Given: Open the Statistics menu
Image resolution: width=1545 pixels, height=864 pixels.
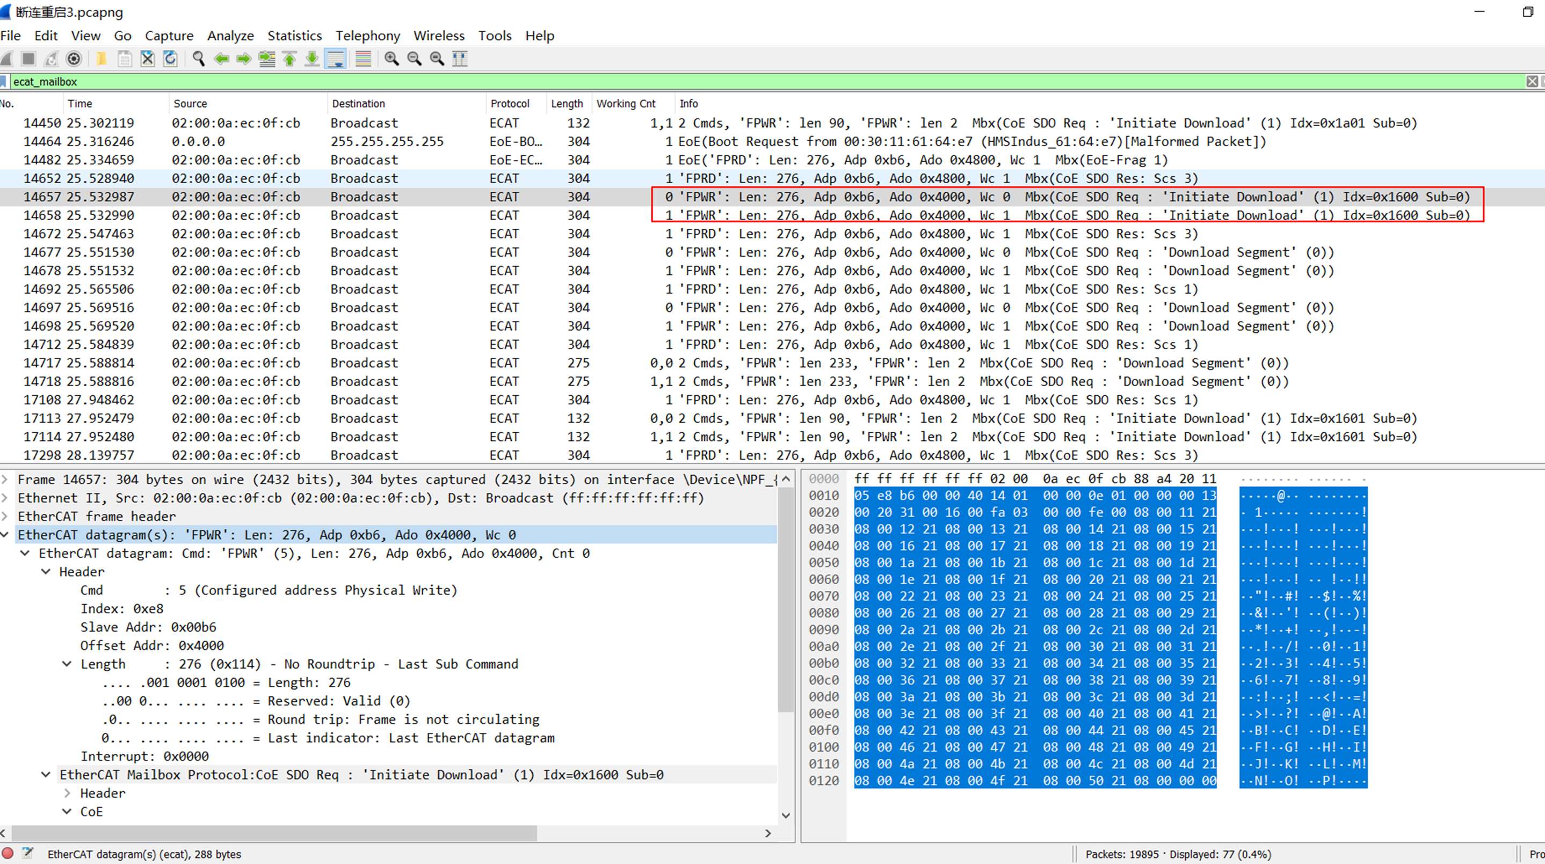Looking at the screenshot, I should [294, 36].
